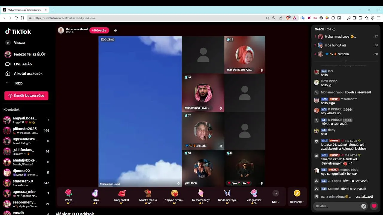
Task: Open MuhammadJaved's profile avatar
Action: [x=61, y=30]
